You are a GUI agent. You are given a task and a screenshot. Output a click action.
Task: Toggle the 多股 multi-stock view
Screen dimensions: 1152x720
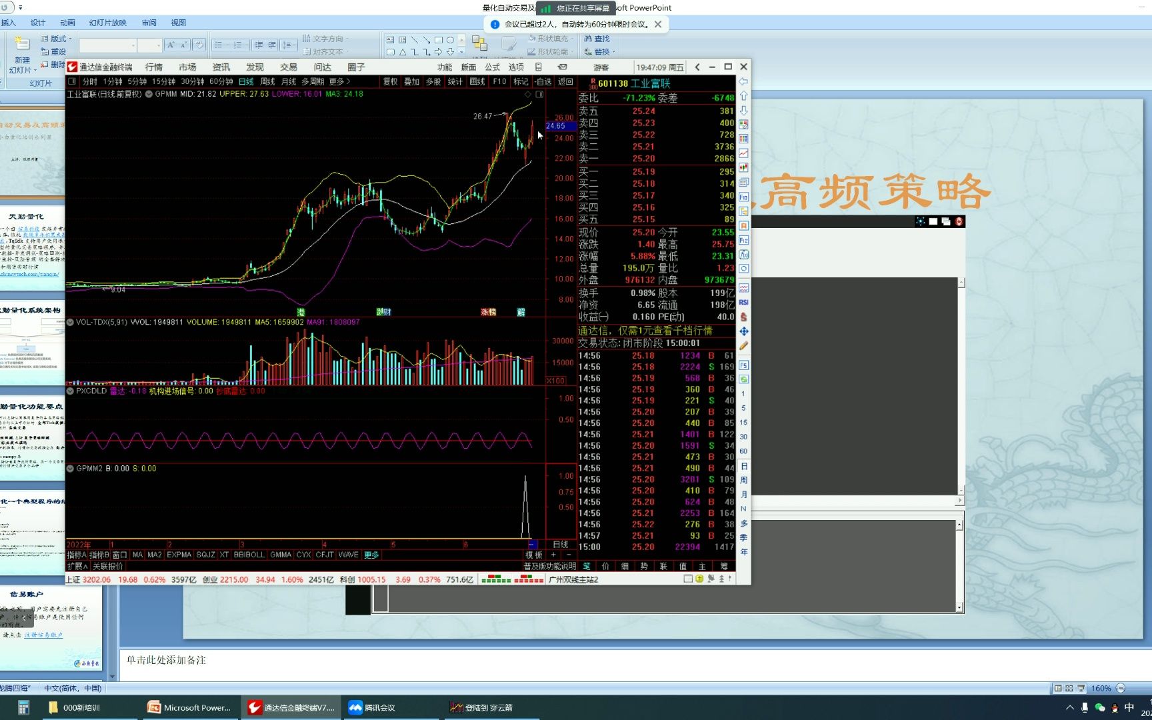433,81
